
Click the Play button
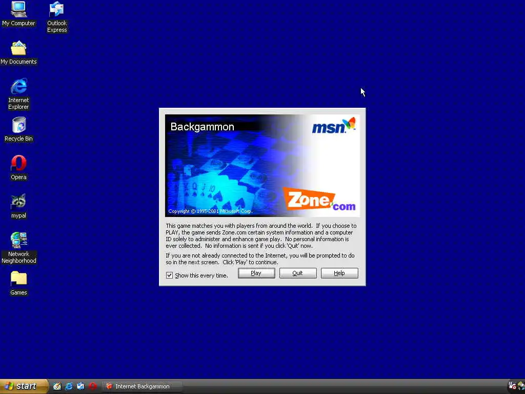[x=256, y=273]
